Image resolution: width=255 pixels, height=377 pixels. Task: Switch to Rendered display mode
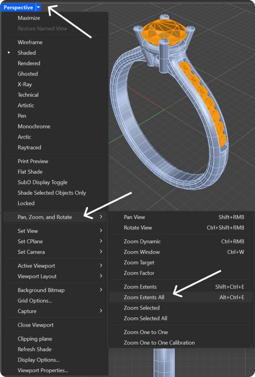(x=29, y=63)
